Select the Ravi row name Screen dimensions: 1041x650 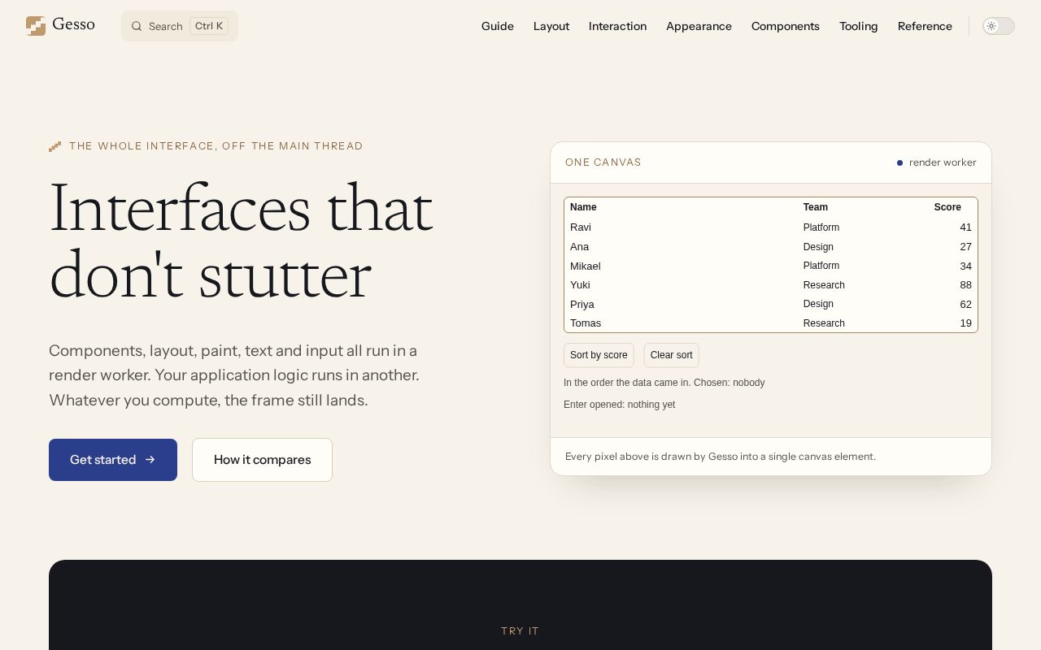point(581,227)
